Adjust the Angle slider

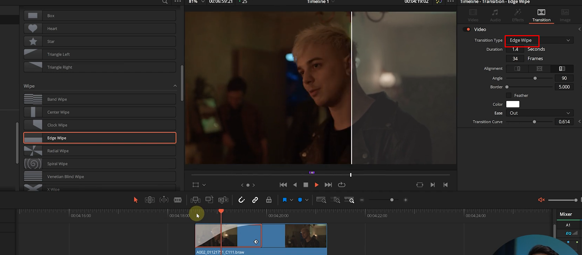pos(535,78)
